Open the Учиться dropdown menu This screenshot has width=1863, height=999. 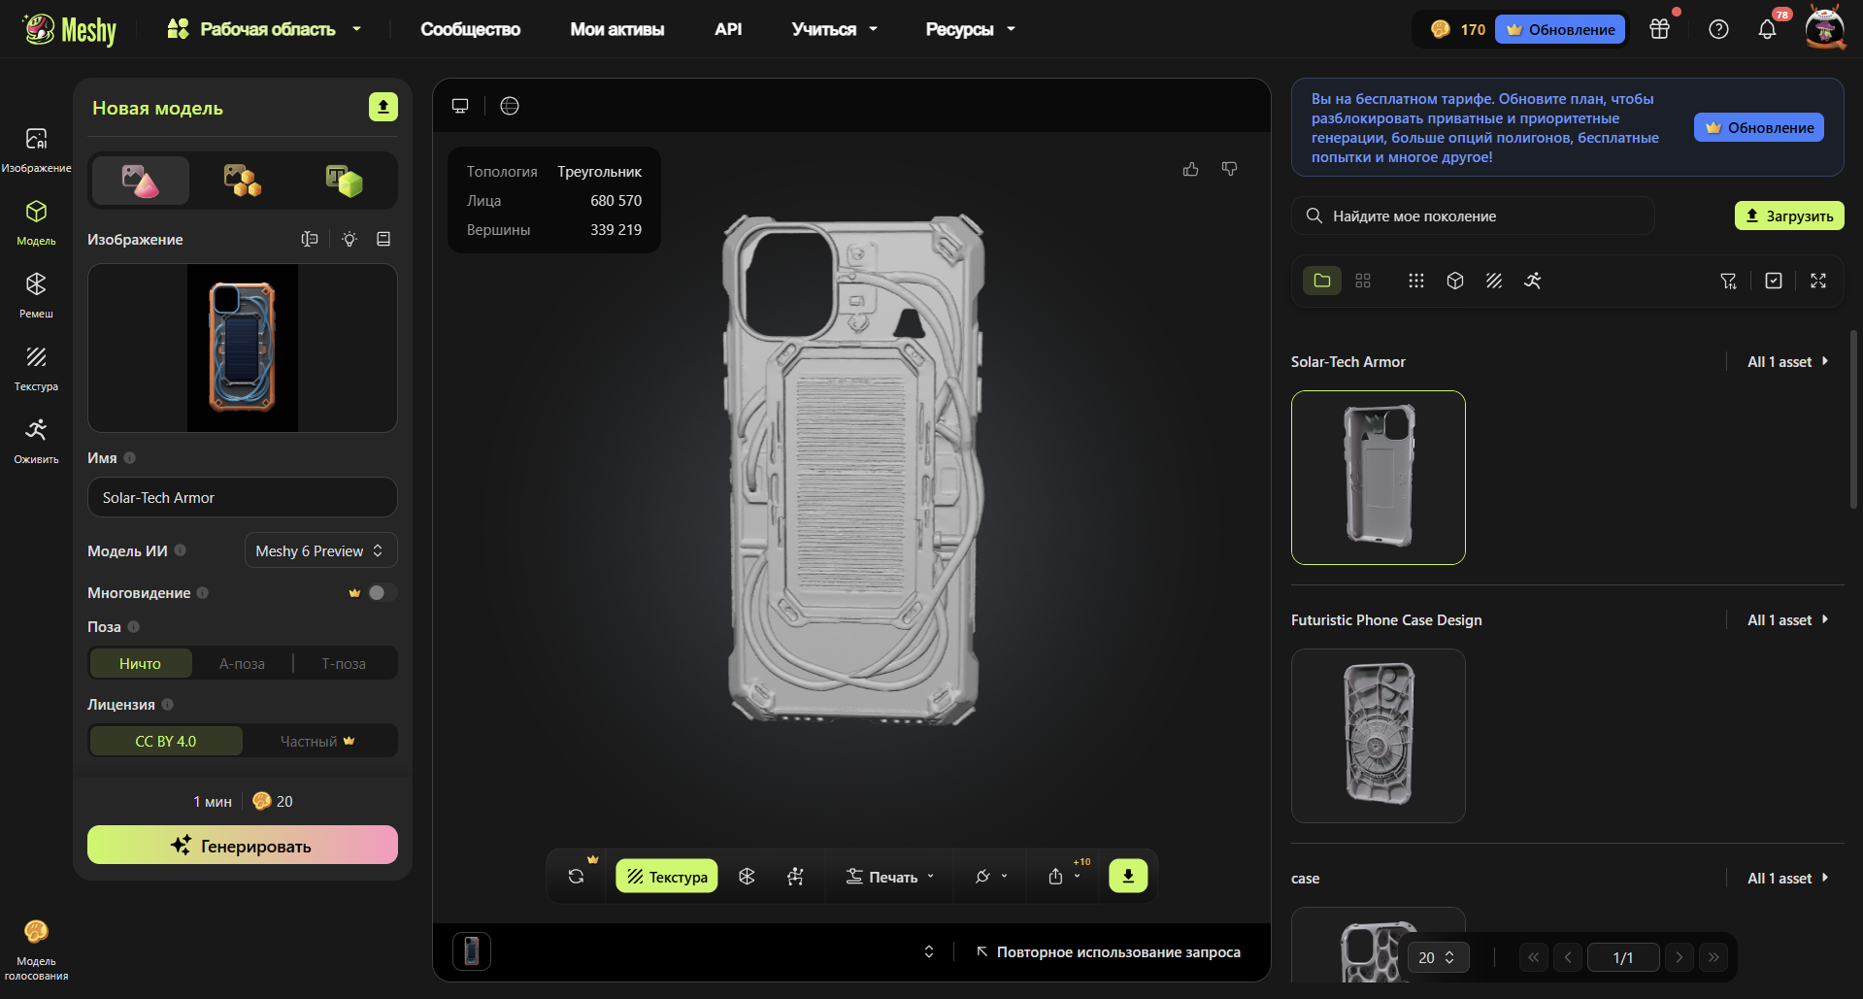click(x=835, y=29)
